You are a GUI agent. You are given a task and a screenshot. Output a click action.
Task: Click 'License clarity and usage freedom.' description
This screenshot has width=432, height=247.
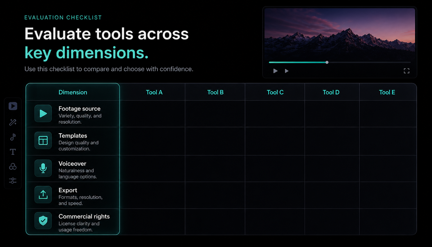[x=79, y=227]
